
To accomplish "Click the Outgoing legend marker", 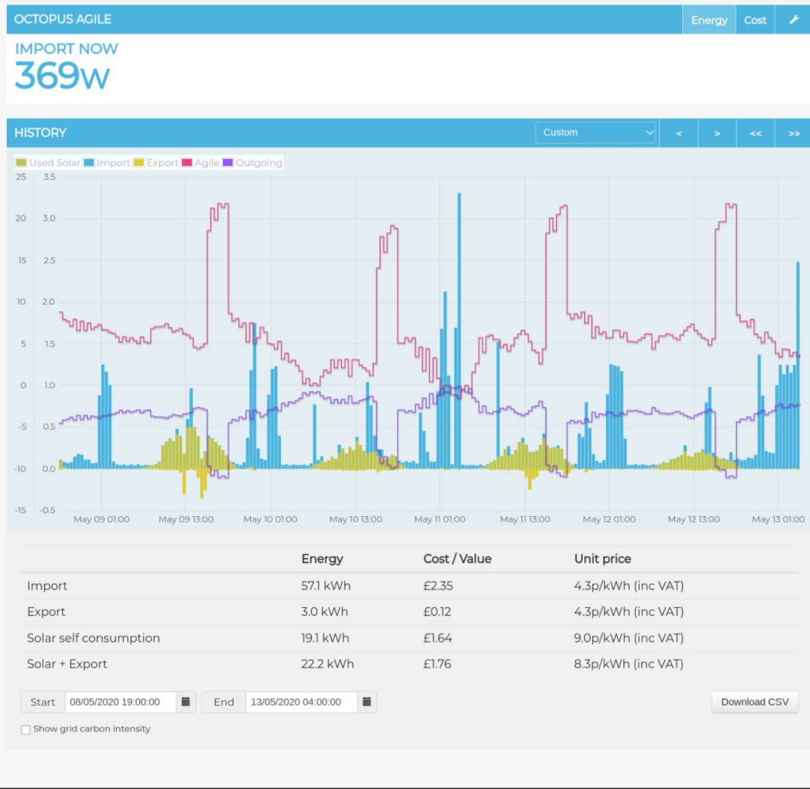I will pyautogui.click(x=230, y=163).
